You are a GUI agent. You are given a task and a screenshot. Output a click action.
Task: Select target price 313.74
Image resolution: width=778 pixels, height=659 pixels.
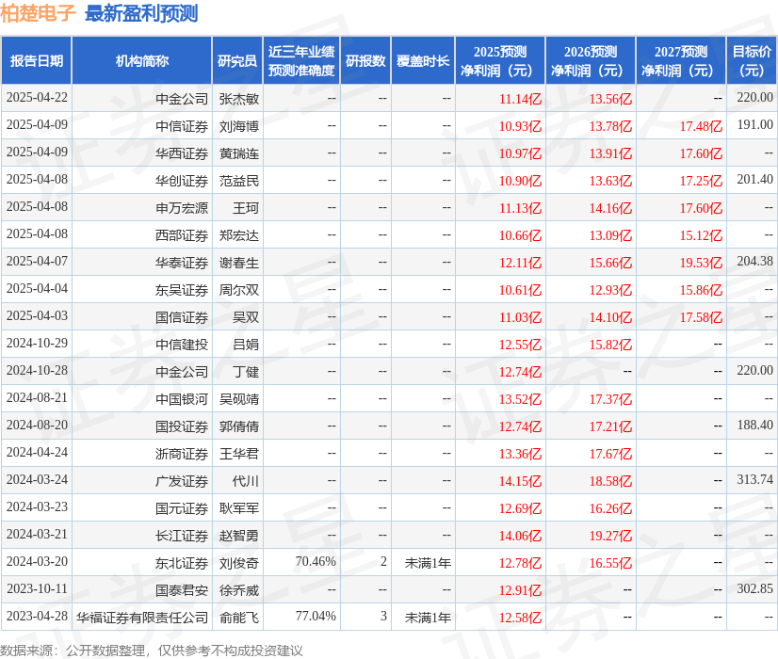tap(754, 479)
